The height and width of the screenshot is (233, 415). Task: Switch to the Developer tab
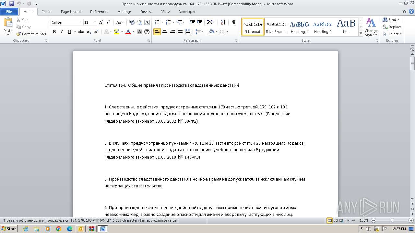tap(187, 12)
